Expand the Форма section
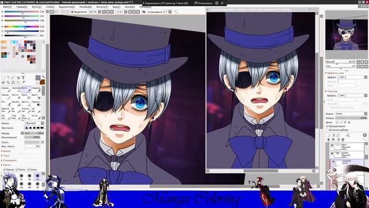 tap(6, 151)
